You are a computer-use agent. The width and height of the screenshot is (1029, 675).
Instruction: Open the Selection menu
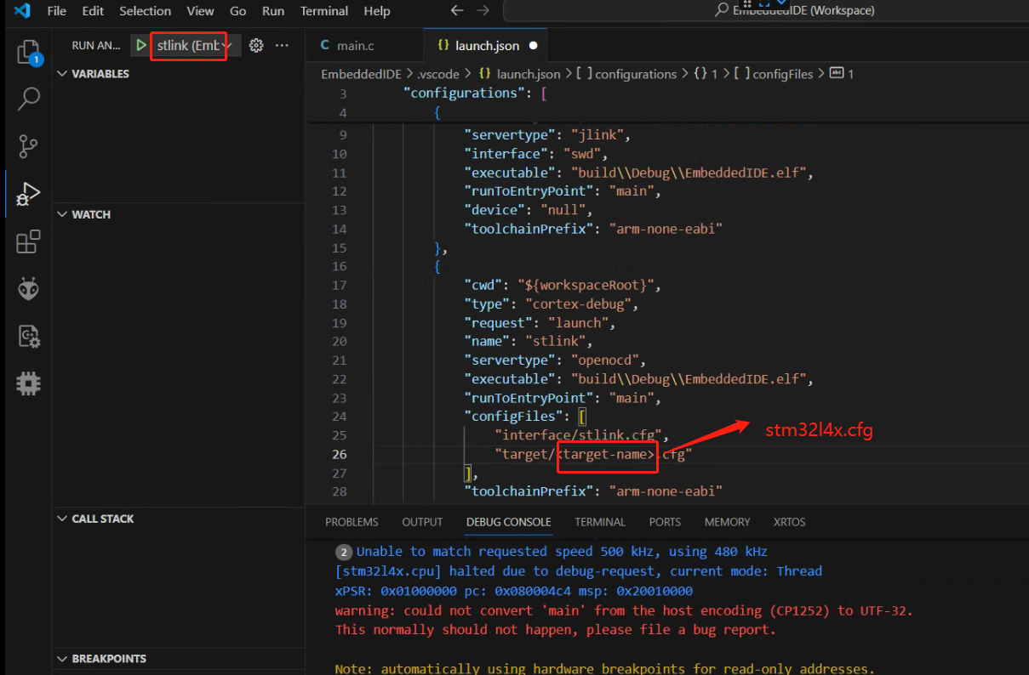145,11
